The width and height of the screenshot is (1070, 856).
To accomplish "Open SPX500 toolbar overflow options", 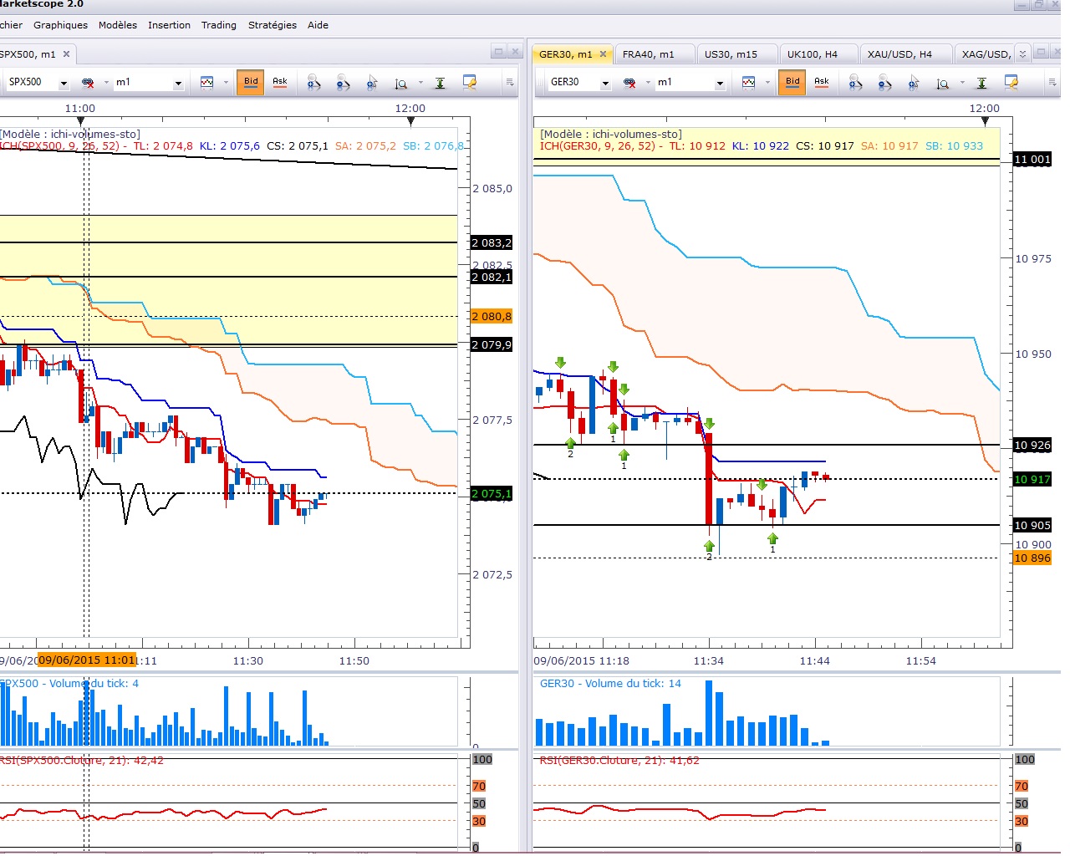I will point(509,82).
